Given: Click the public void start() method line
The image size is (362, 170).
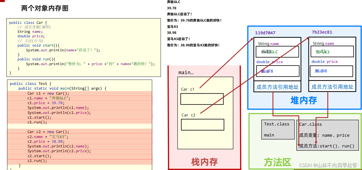Looking at the screenshot, I should click(x=39, y=45).
